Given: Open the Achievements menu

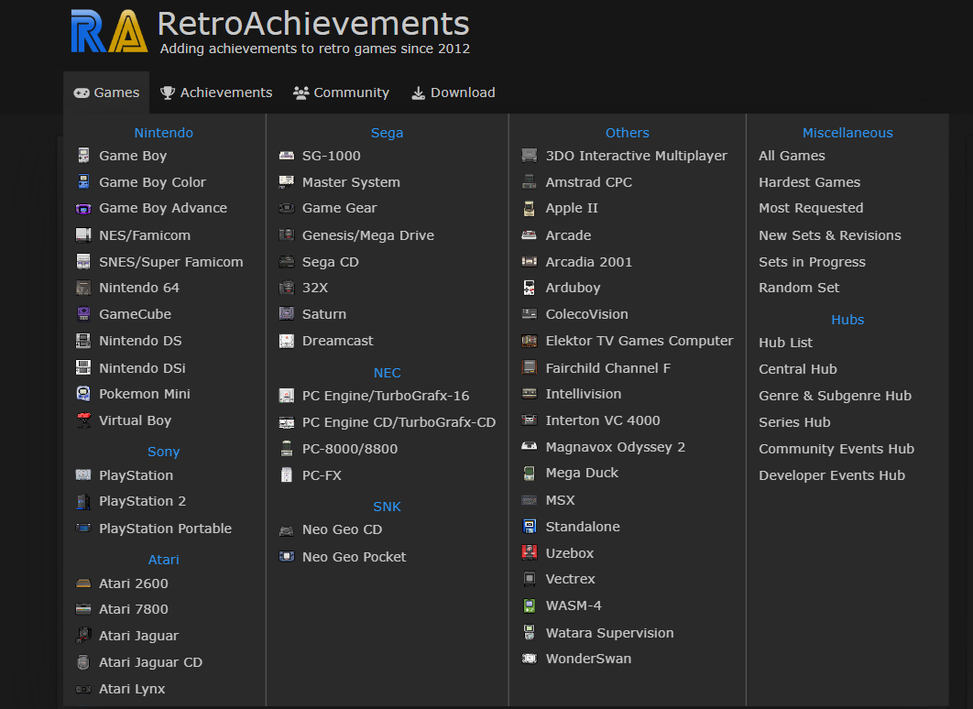Looking at the screenshot, I should 215,92.
